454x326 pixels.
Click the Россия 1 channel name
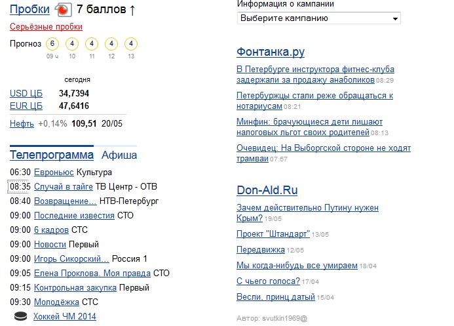130,259
